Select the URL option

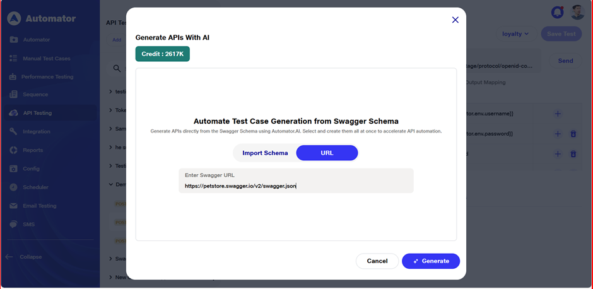[x=327, y=153]
